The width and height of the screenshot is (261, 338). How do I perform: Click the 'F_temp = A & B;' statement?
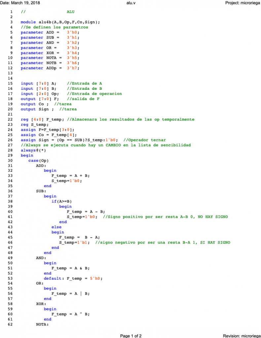coord(70,268)
